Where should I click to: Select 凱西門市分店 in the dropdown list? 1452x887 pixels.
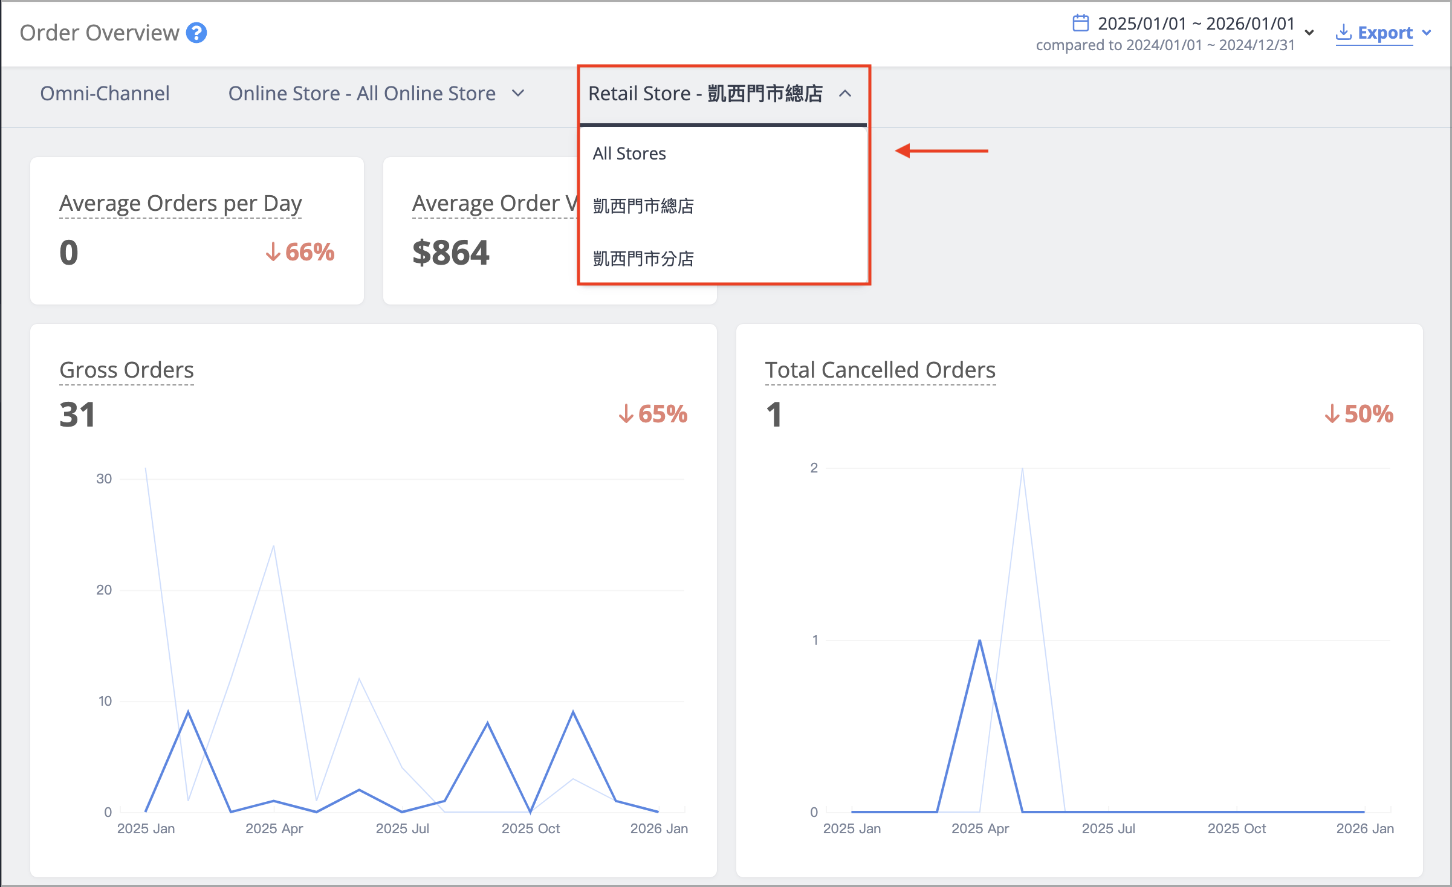724,259
